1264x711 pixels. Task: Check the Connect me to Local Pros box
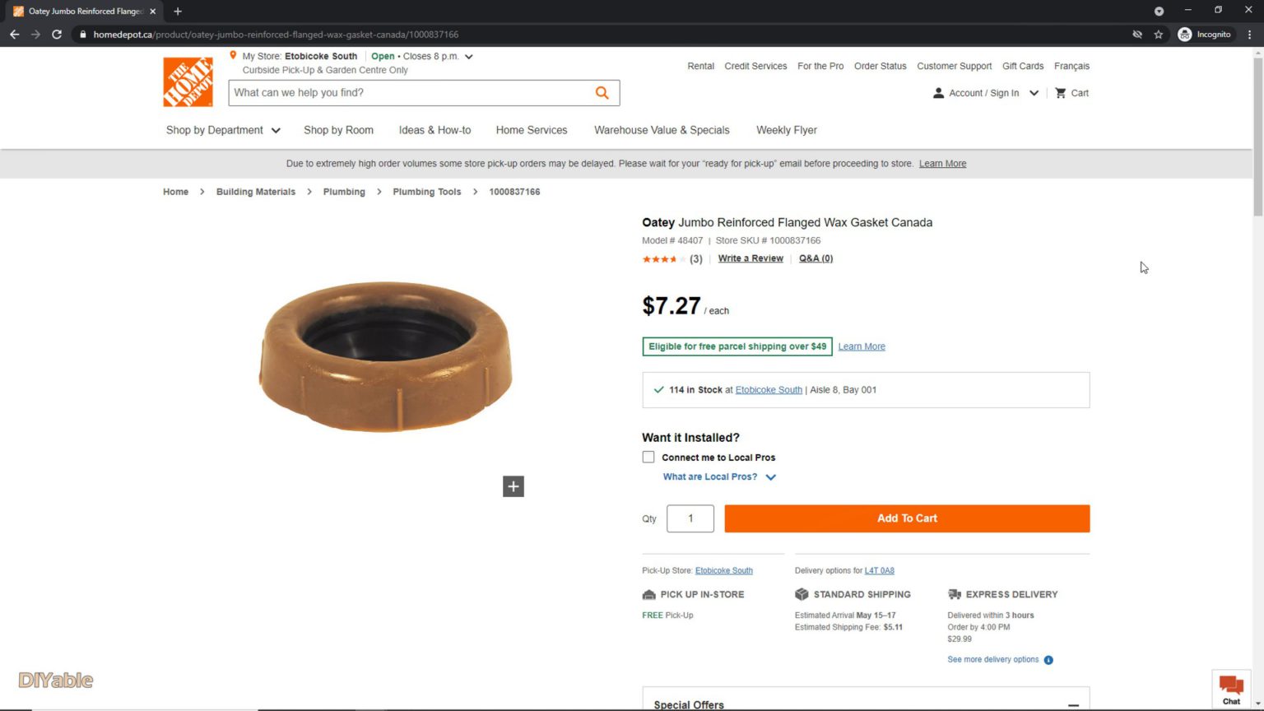[x=648, y=458]
